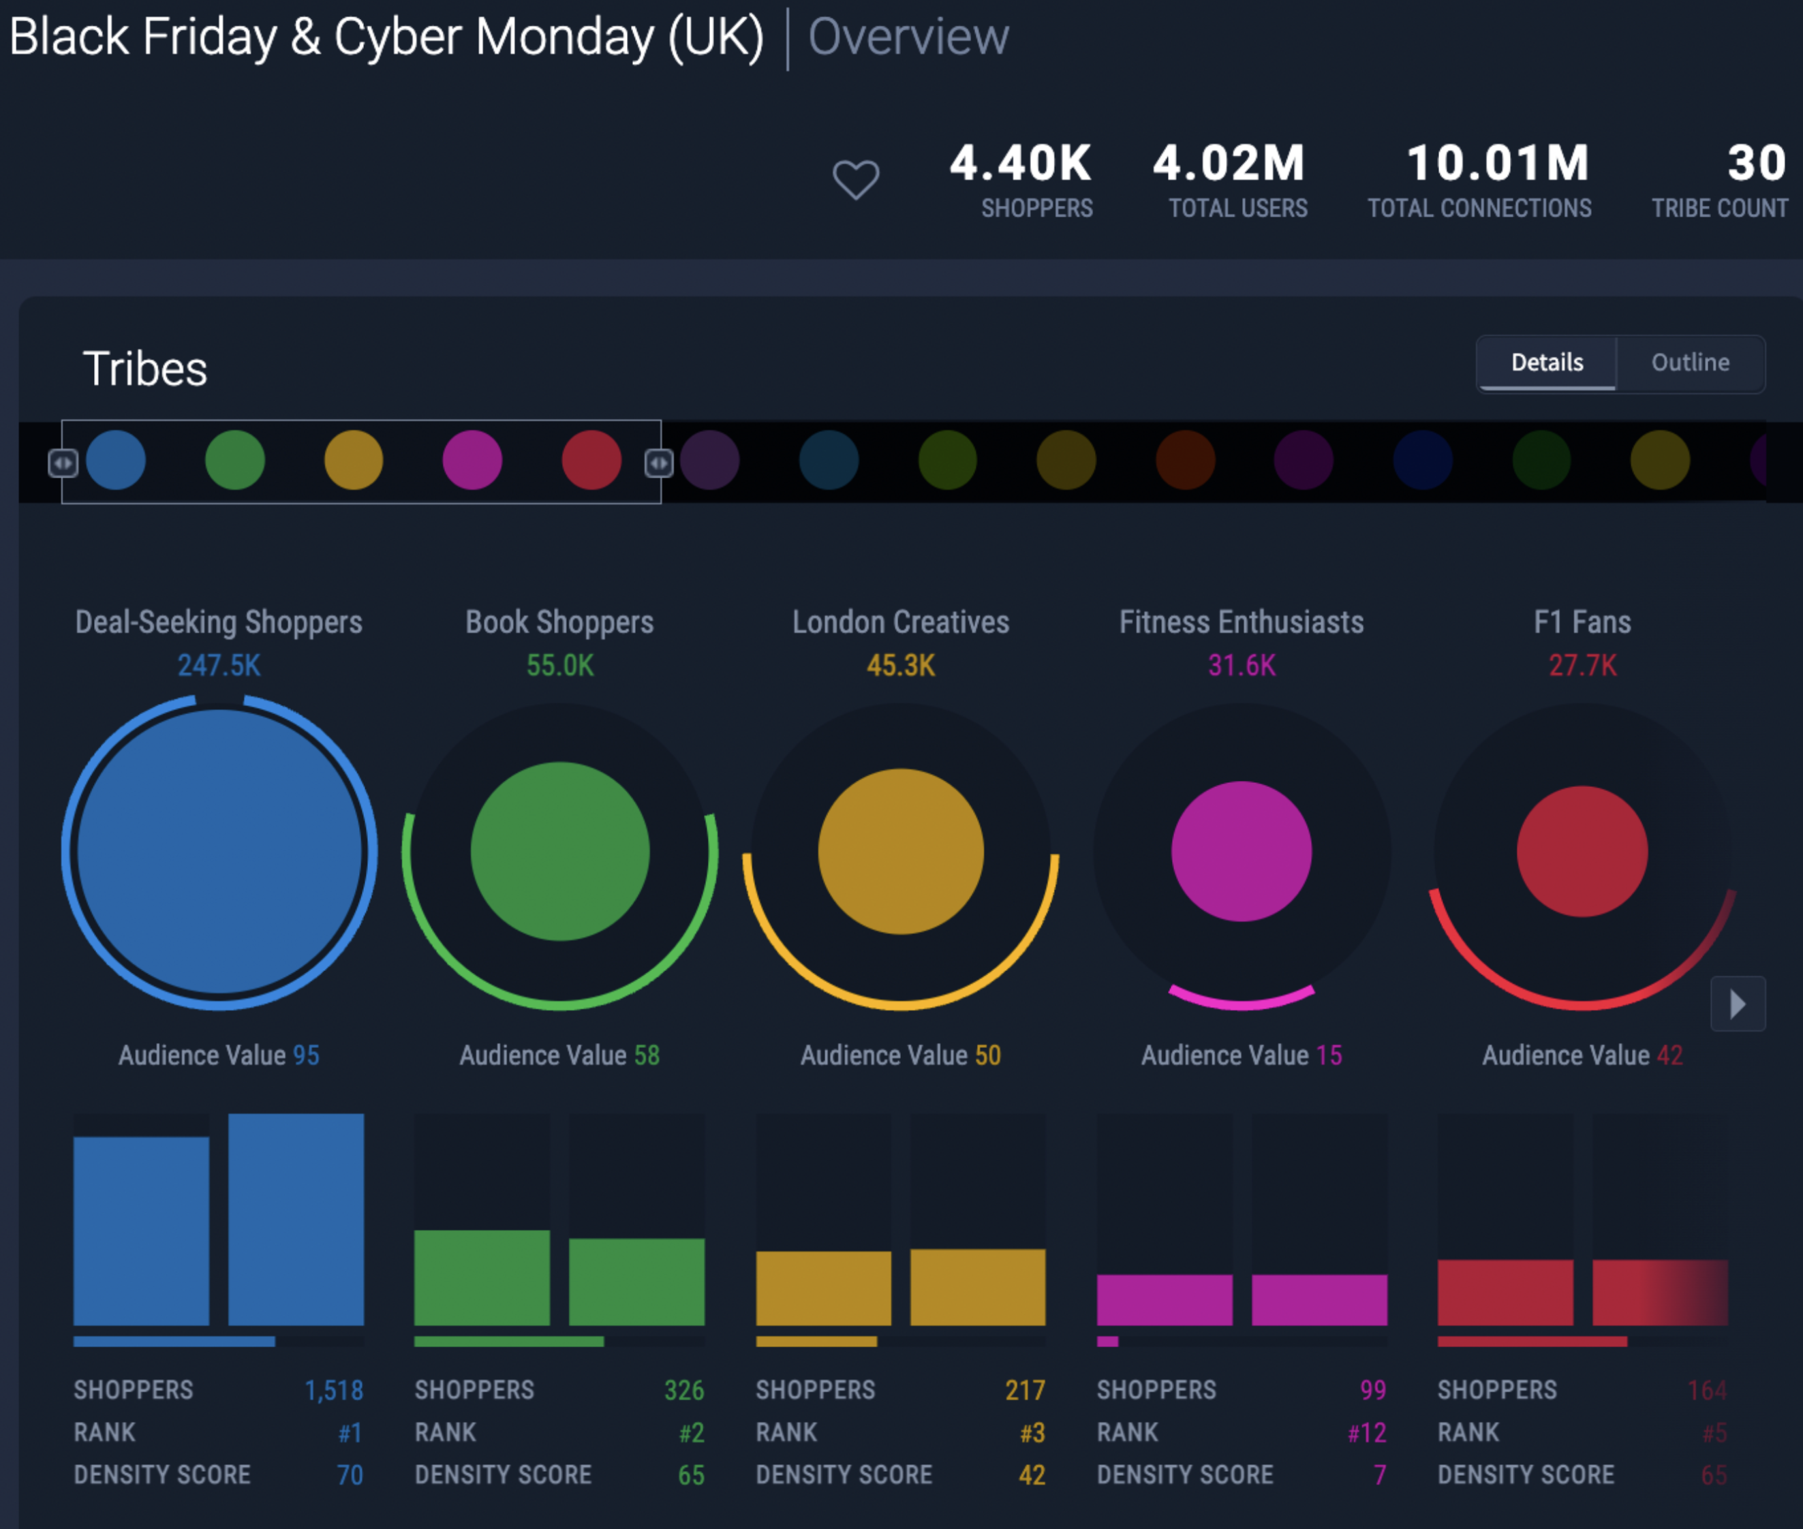
Task: Click the first green Book Shoppers bar
Action: tap(482, 1278)
